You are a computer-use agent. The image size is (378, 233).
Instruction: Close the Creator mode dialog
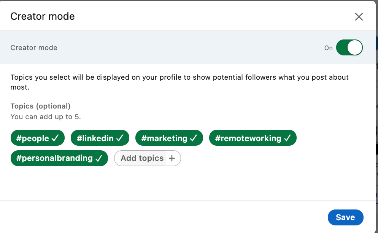(x=359, y=17)
